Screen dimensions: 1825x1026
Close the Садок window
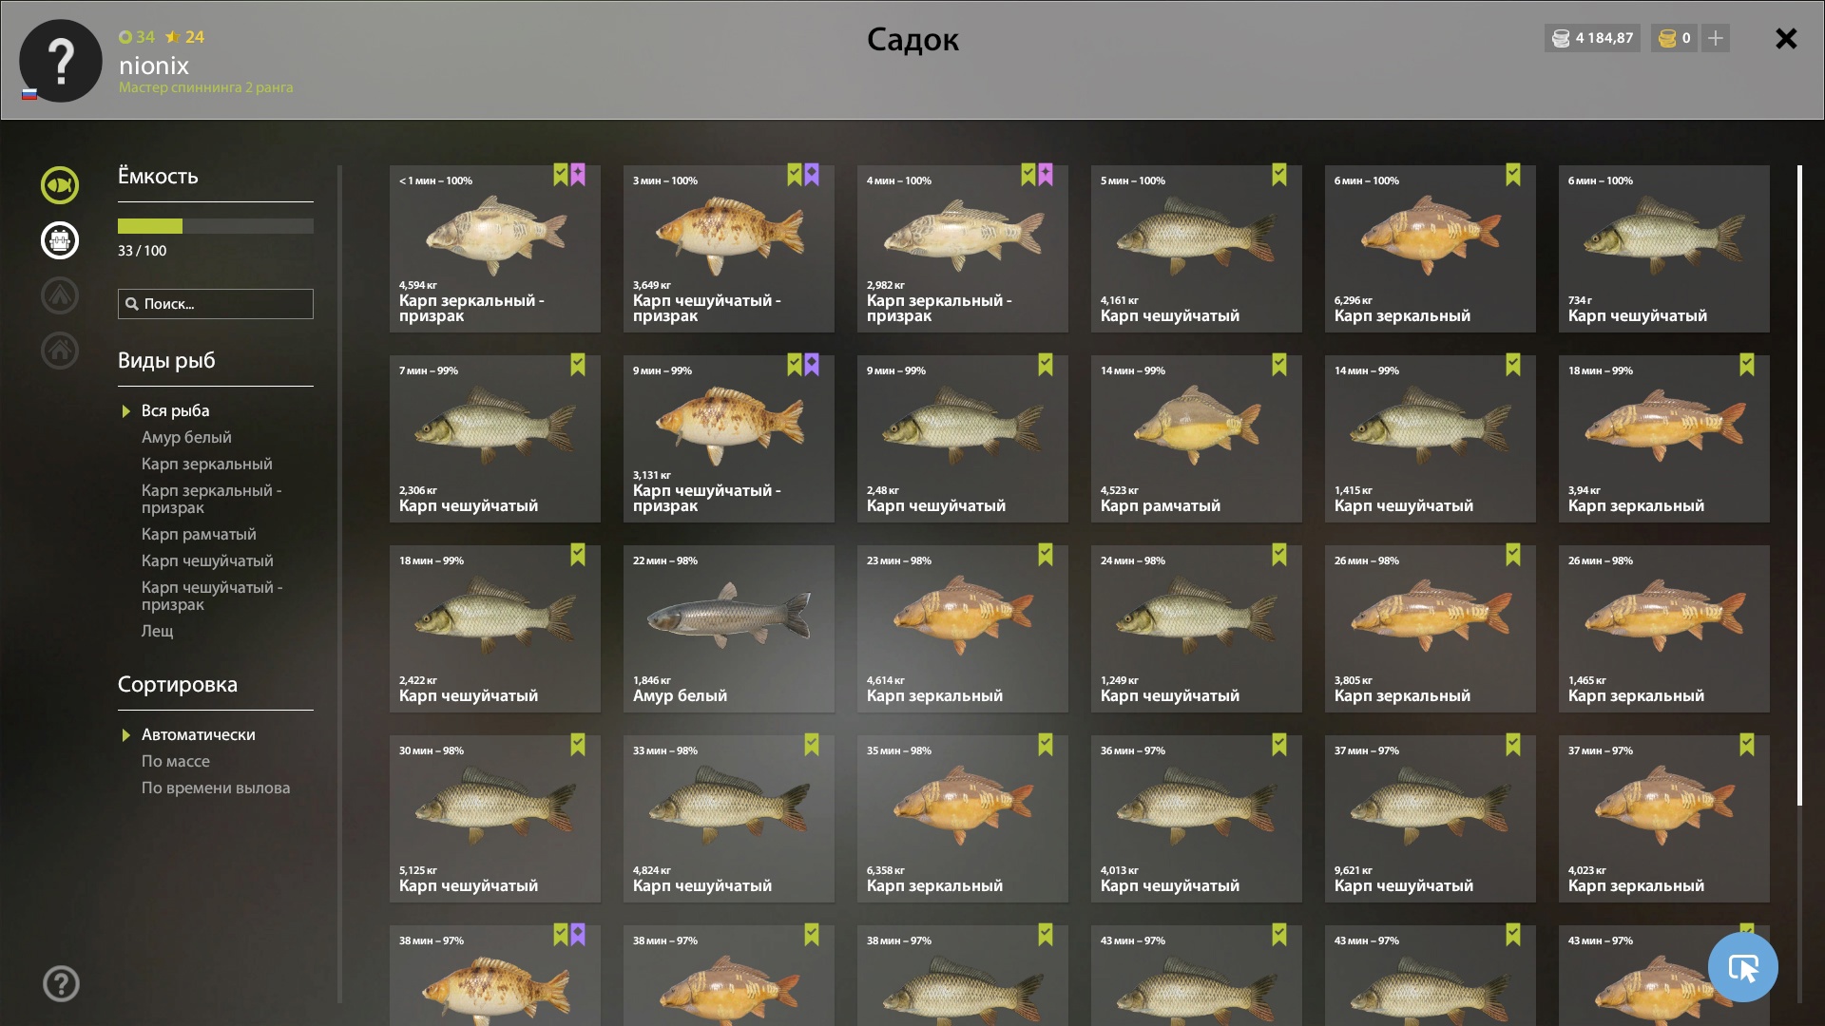pyautogui.click(x=1786, y=39)
